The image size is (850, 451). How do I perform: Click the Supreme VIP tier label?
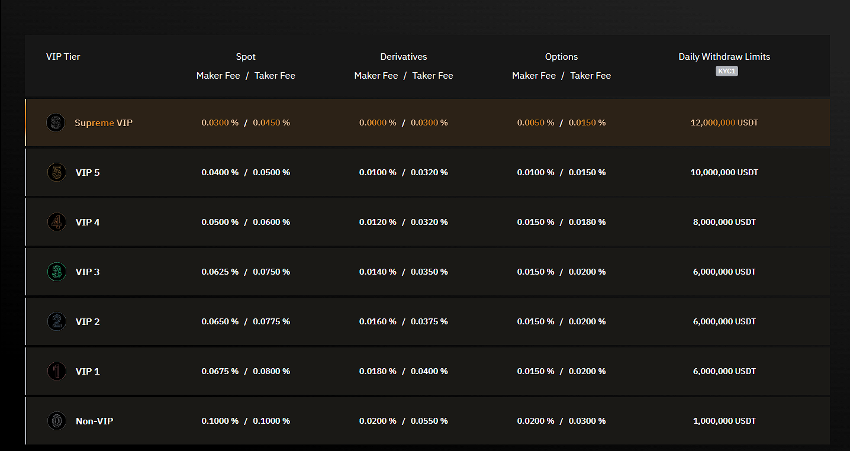point(104,123)
